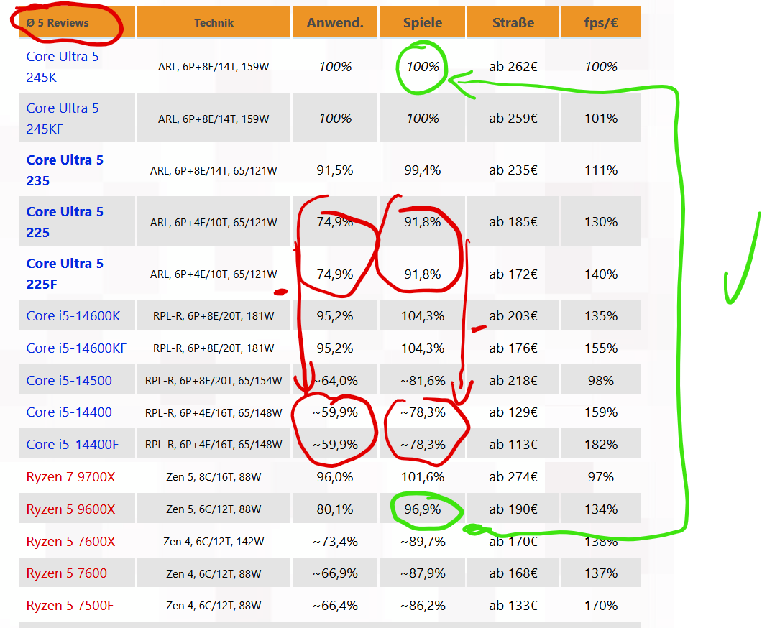Open the Core Ultra 5 245KF link

click(x=63, y=119)
